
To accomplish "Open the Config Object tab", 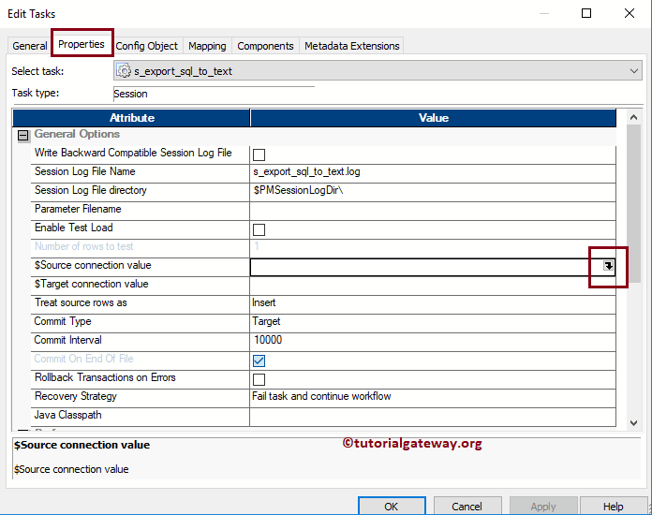I will [146, 46].
